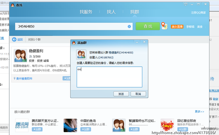Click the 美女直播 hot tag
This screenshot has width=219, height=135.
(177, 27)
